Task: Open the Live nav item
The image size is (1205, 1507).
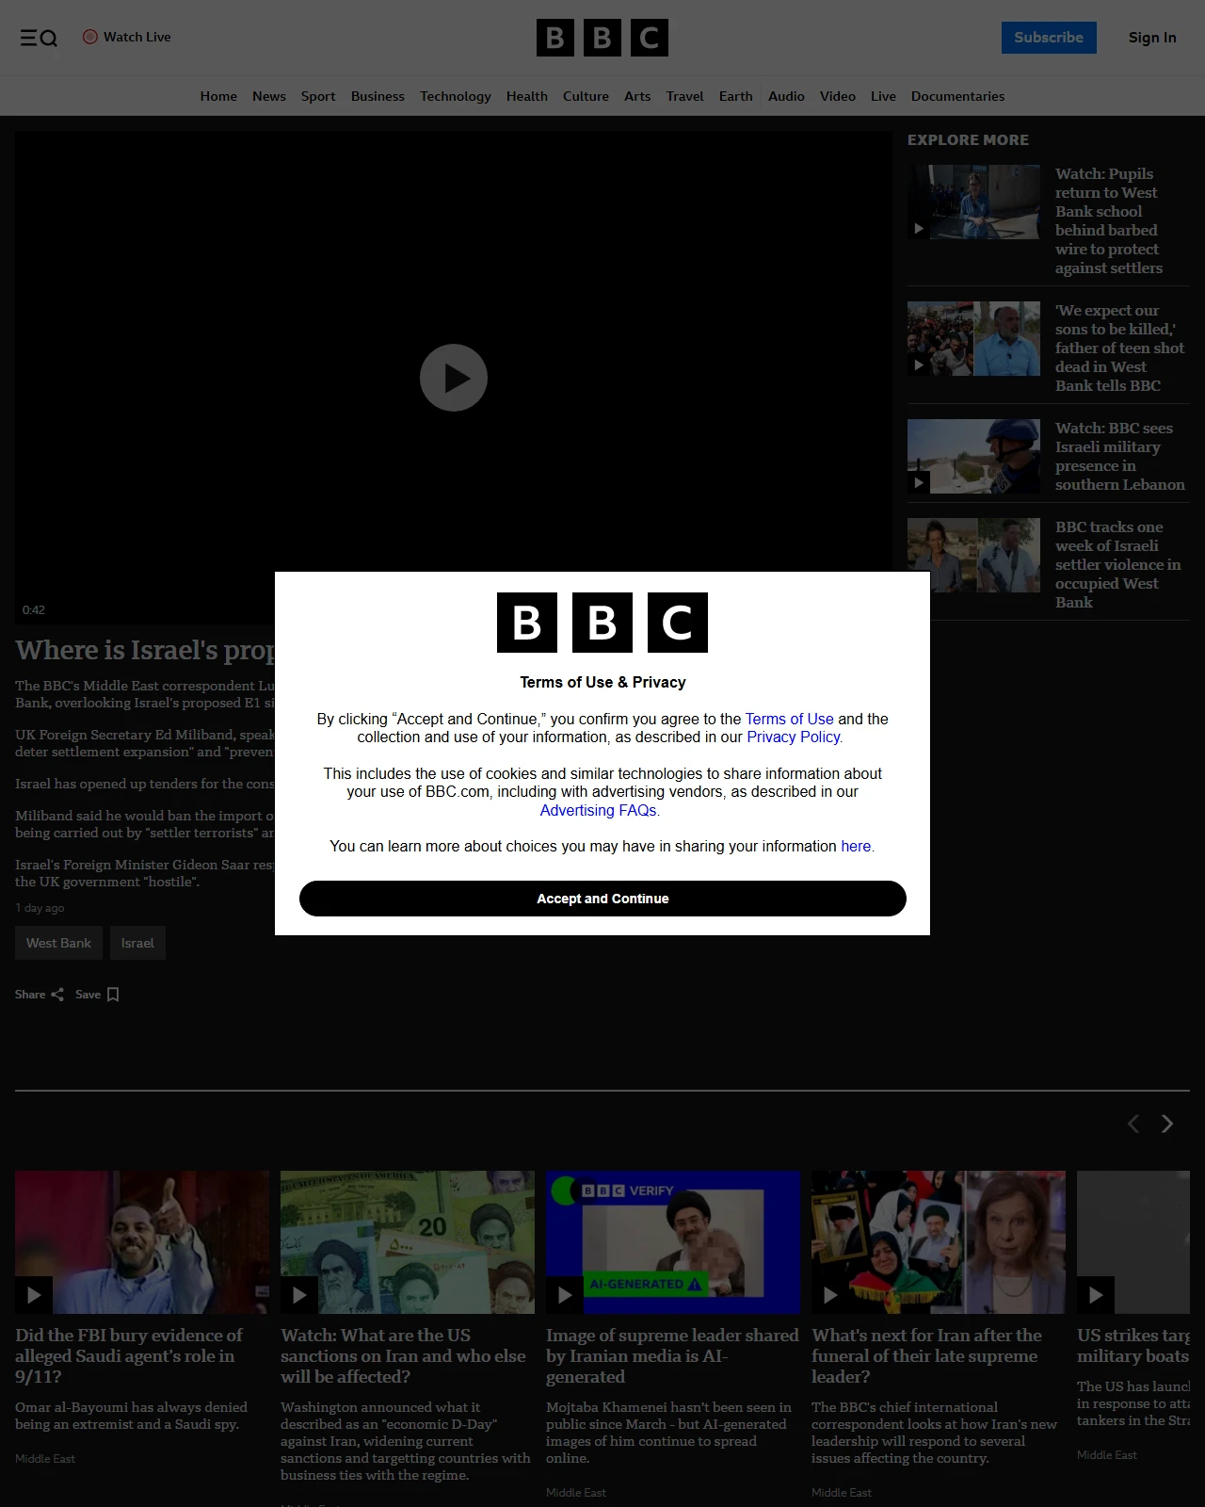Action: 883,96
